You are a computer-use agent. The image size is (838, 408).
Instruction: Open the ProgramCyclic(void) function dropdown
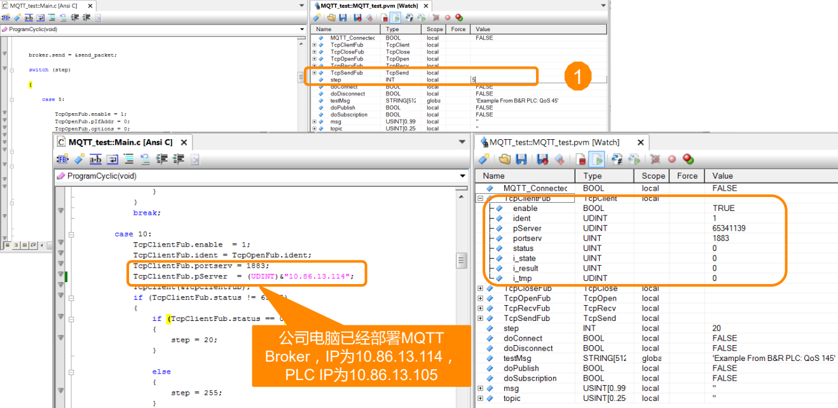[462, 176]
